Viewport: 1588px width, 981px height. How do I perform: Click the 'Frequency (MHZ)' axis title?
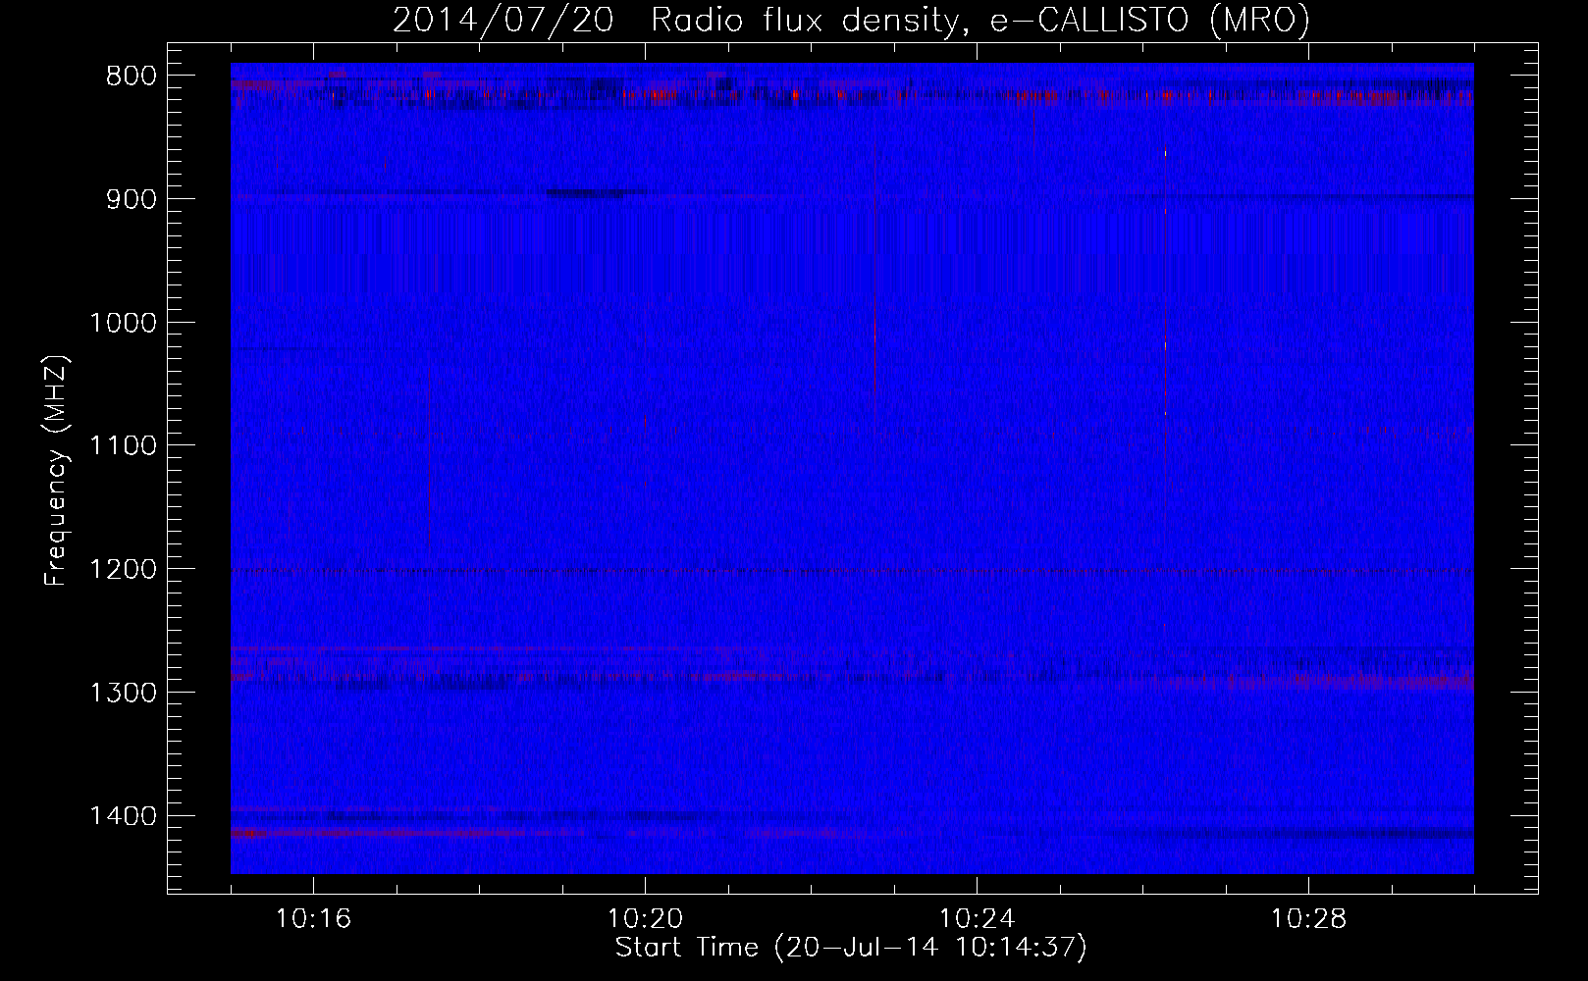pos(57,470)
